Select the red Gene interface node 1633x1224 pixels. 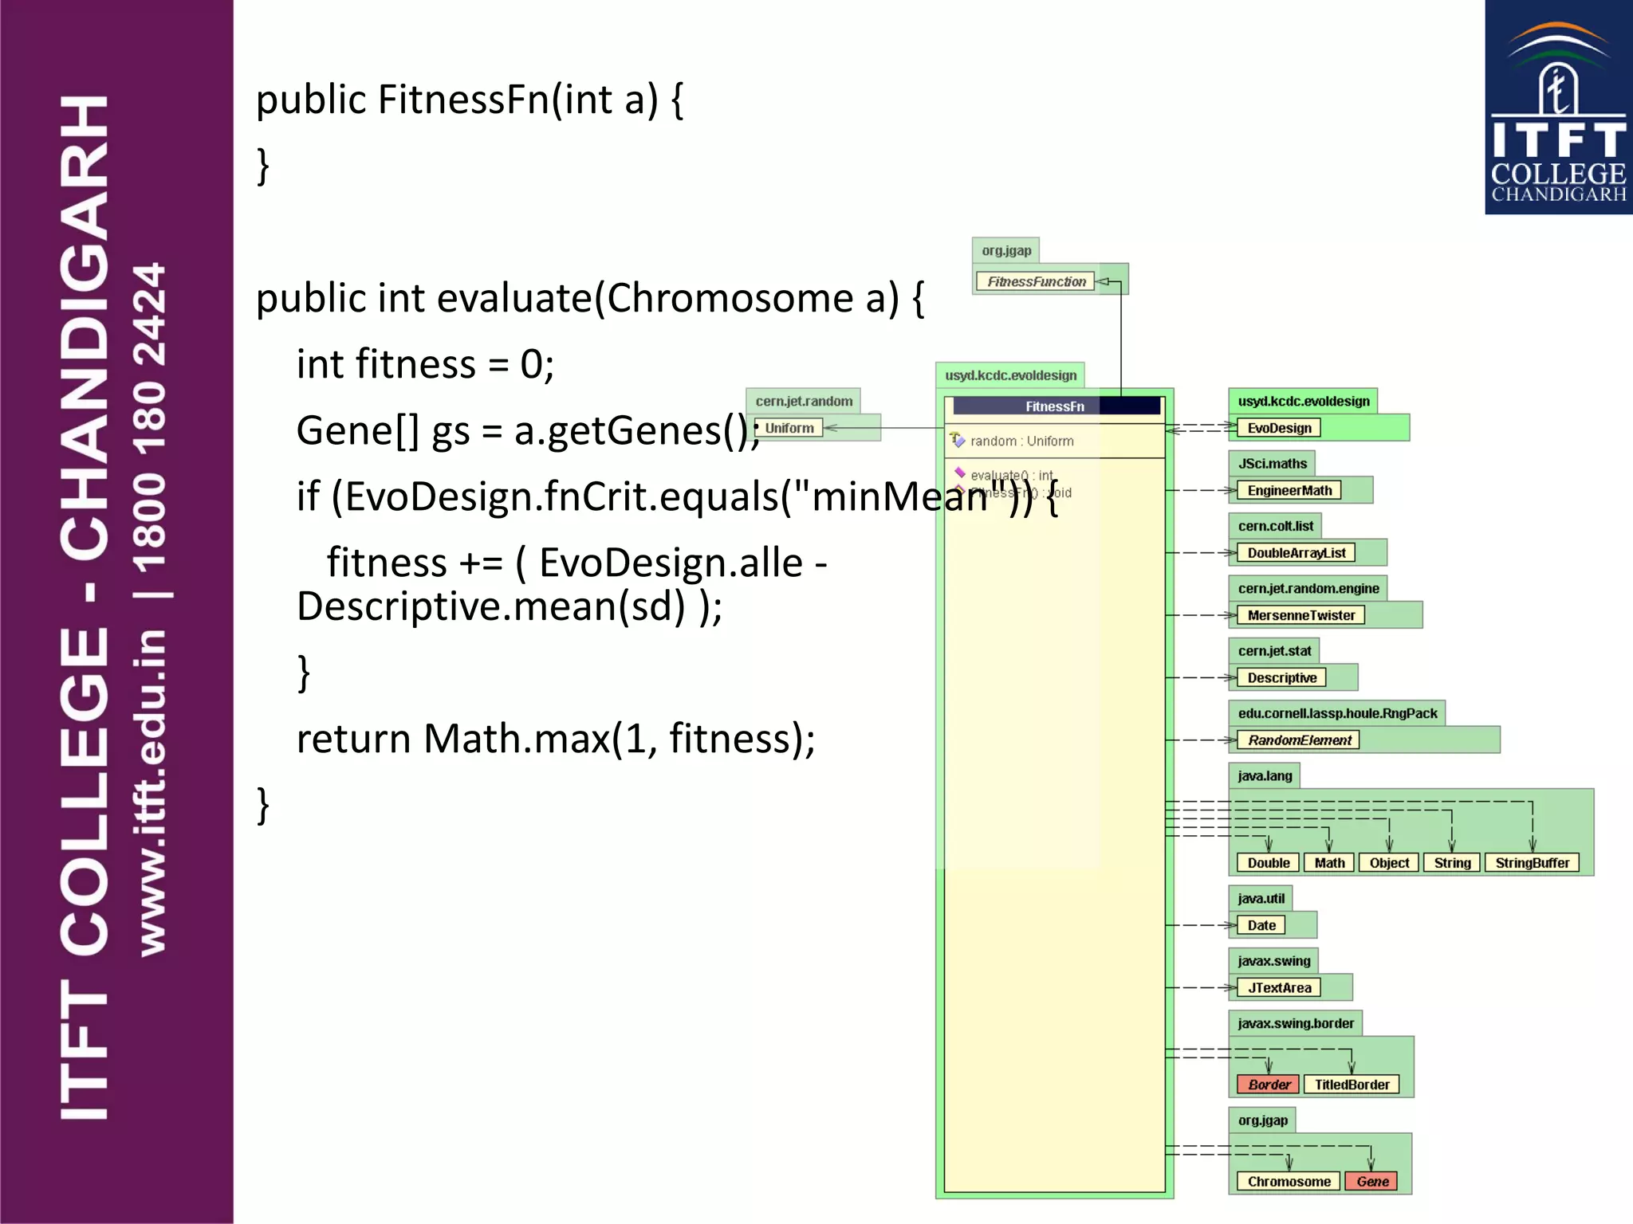pos(1372,1182)
